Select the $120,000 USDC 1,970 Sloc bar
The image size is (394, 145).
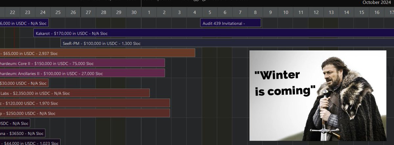coord(85,103)
